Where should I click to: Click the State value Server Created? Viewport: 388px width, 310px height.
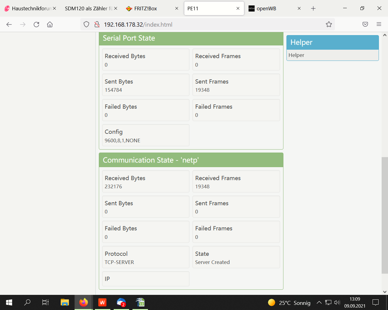(x=212, y=262)
